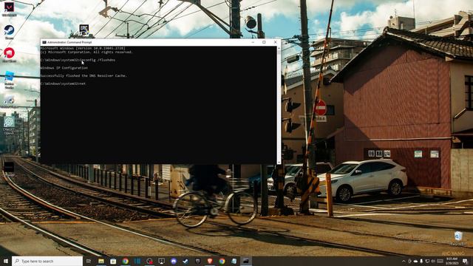
Task: Maximize the Command Prompt window
Action: point(264,42)
